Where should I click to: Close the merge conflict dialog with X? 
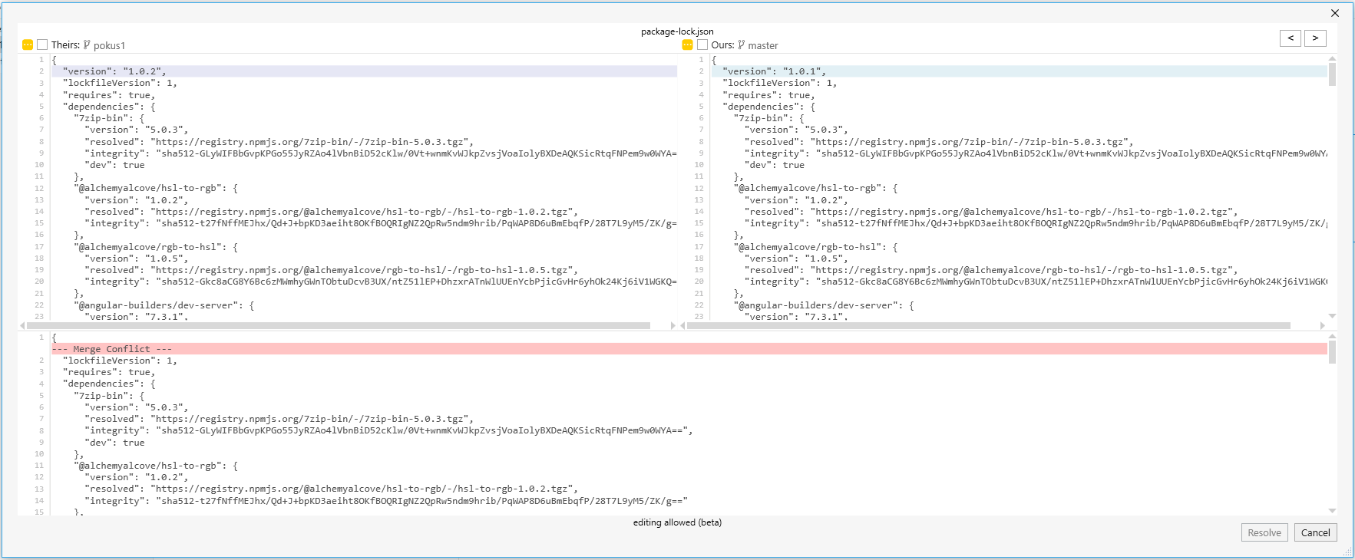click(x=1335, y=13)
